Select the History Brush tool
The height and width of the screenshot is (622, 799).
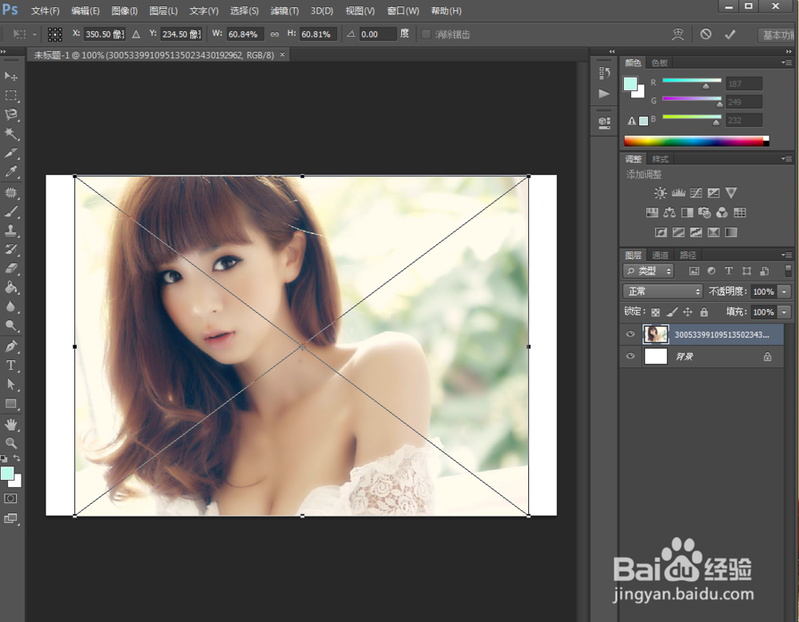[x=10, y=250]
